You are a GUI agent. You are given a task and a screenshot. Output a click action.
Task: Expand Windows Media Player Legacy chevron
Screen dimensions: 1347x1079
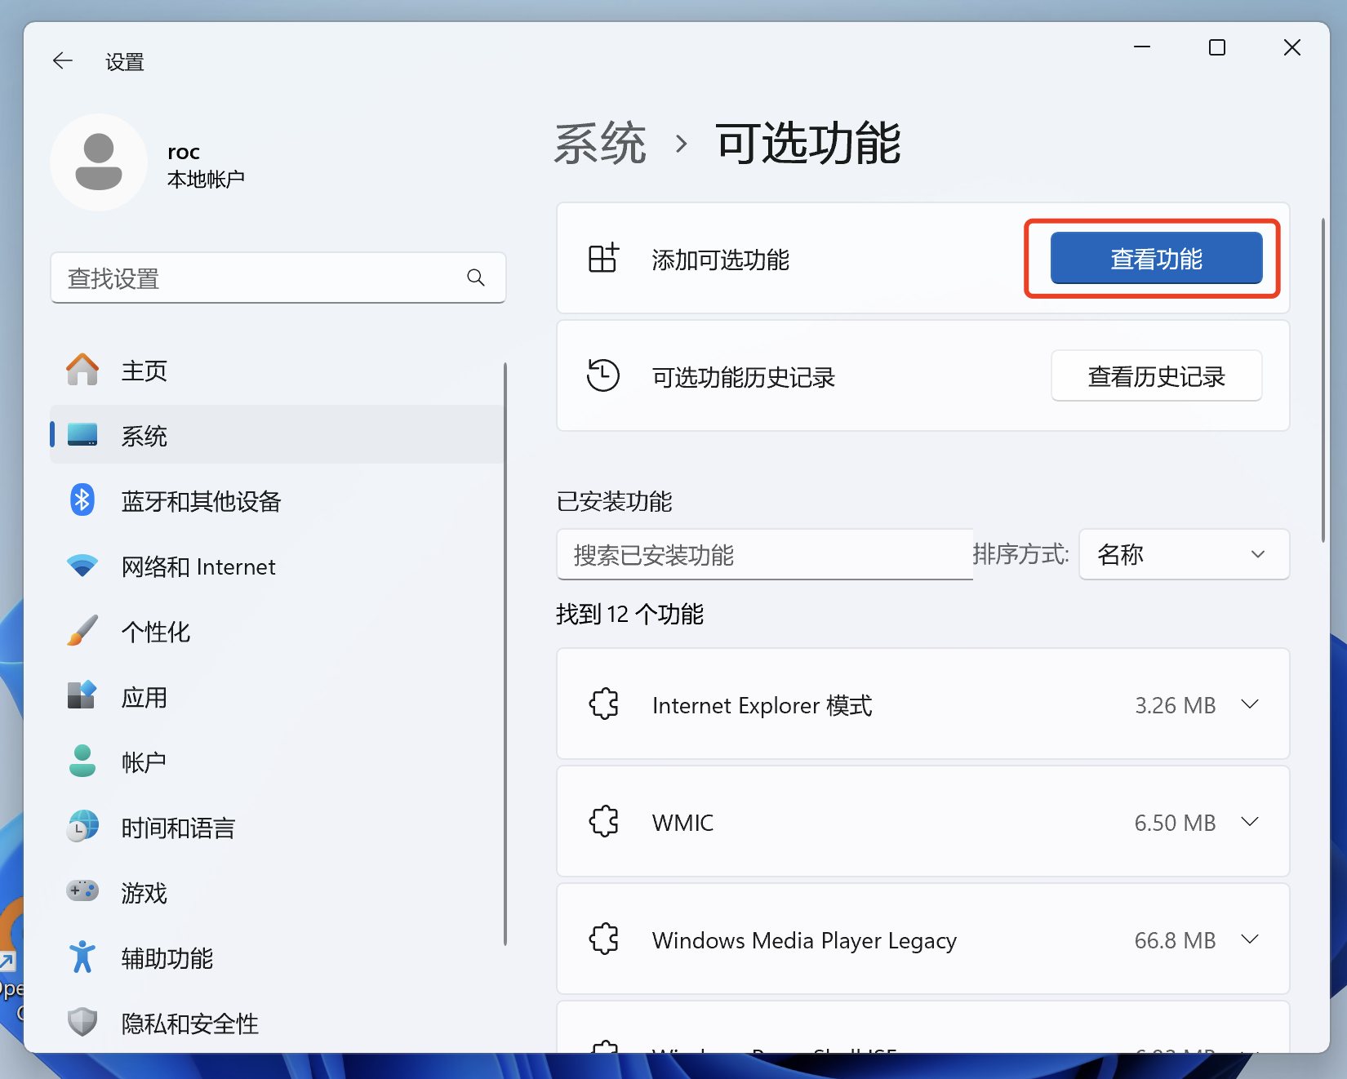1250,939
